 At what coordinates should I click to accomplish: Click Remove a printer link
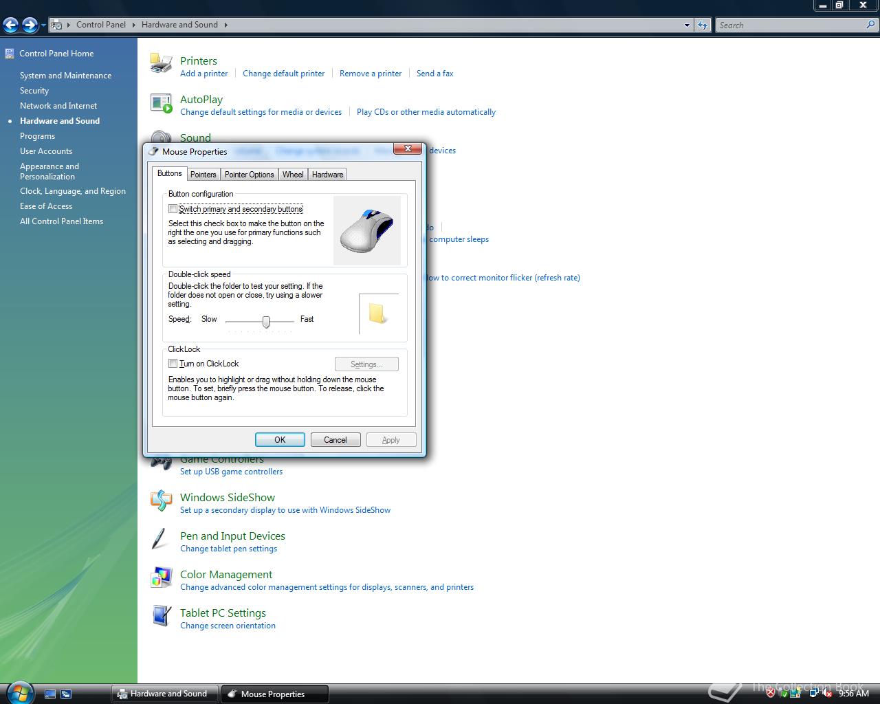pos(371,74)
